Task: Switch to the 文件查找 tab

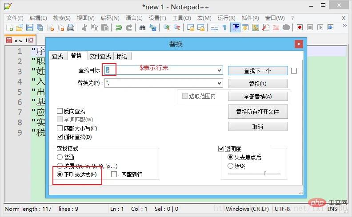Action: (x=100, y=56)
